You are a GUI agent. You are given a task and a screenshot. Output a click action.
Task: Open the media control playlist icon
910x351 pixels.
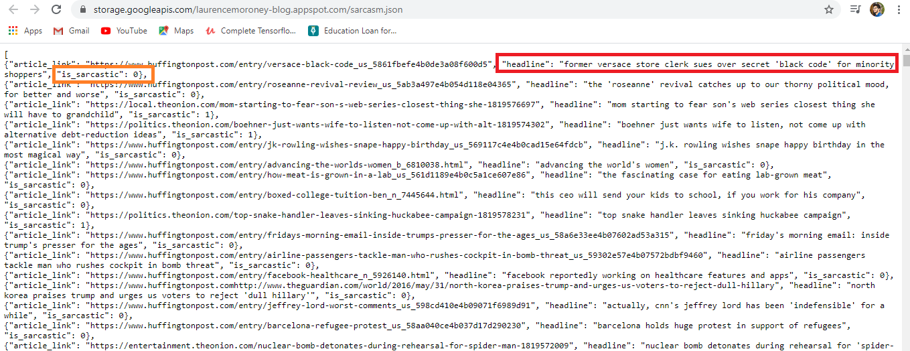point(855,10)
